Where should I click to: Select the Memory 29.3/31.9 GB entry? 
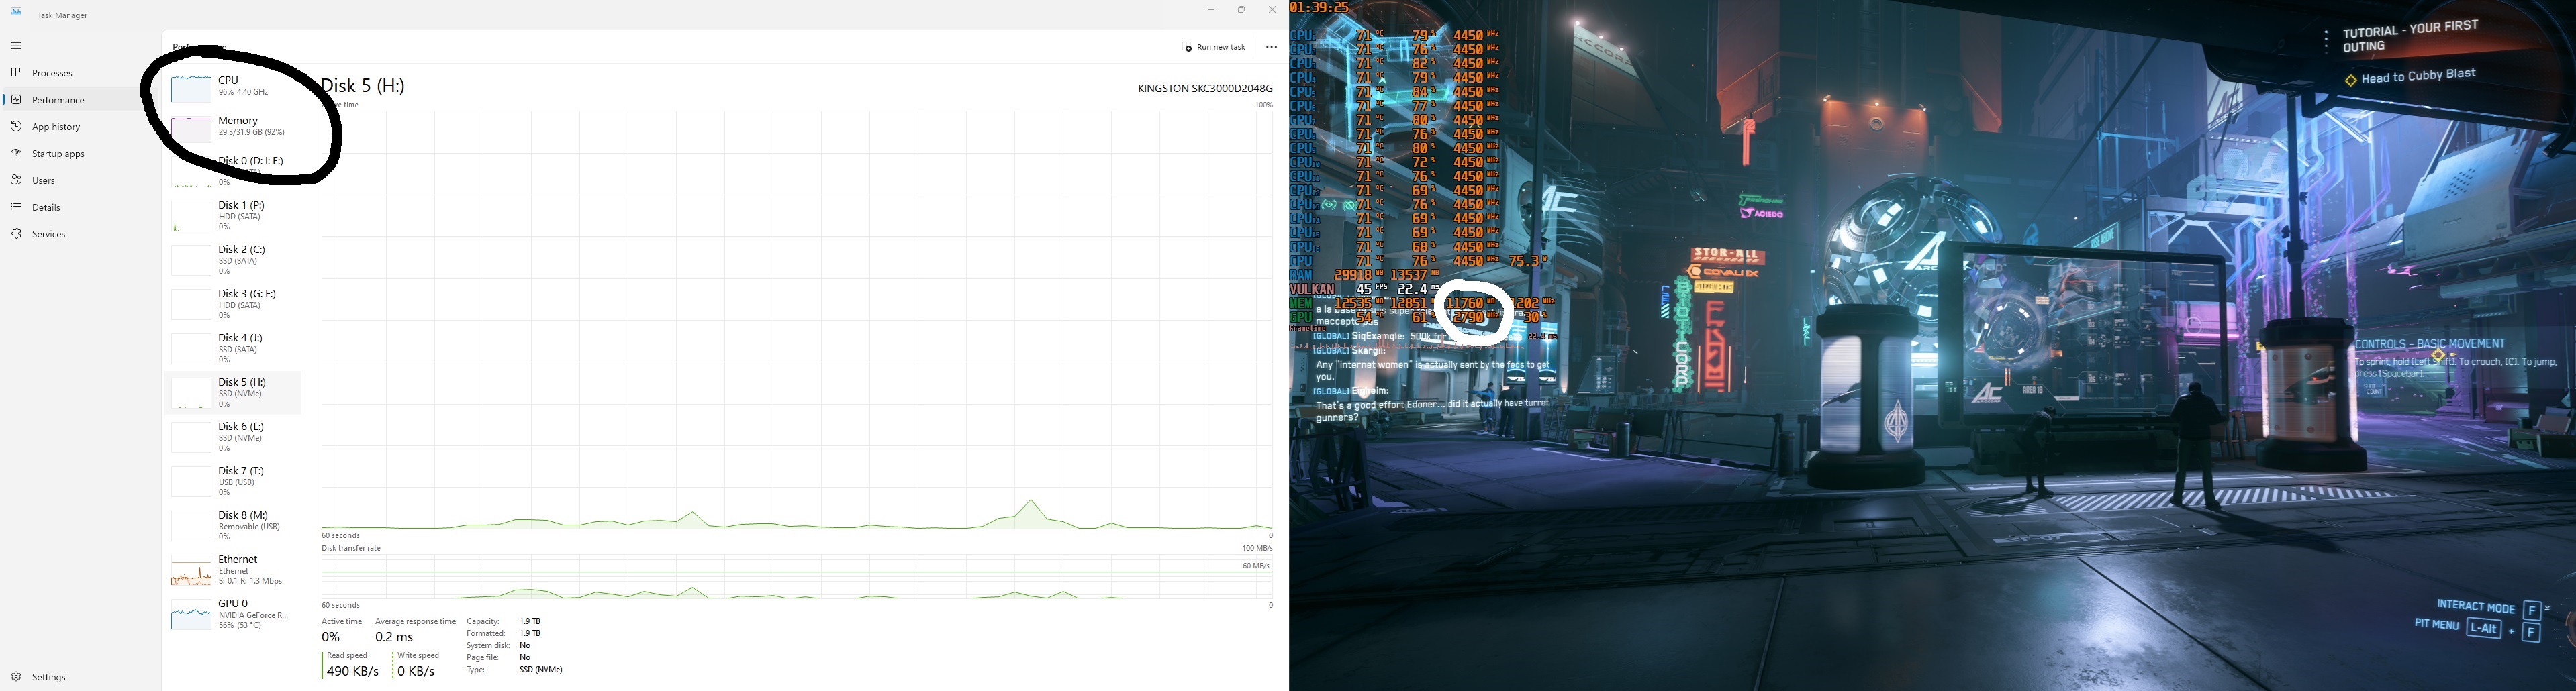click(233, 128)
